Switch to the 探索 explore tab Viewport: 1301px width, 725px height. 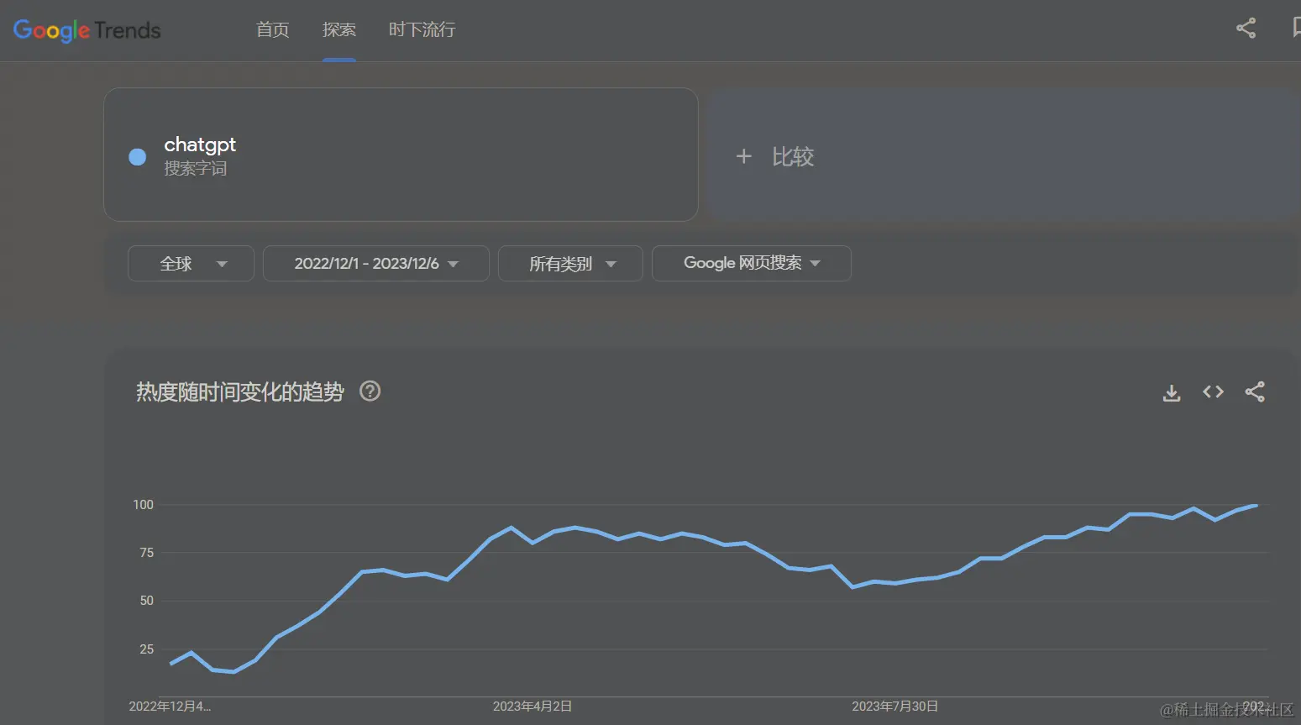(339, 29)
